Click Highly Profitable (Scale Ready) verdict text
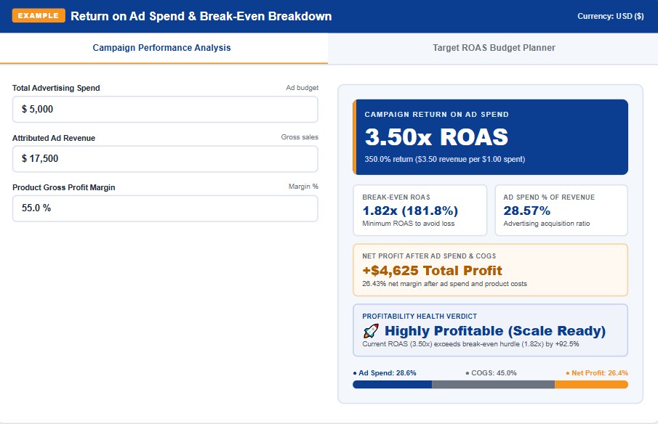This screenshot has height=424, width=658. 495,331
